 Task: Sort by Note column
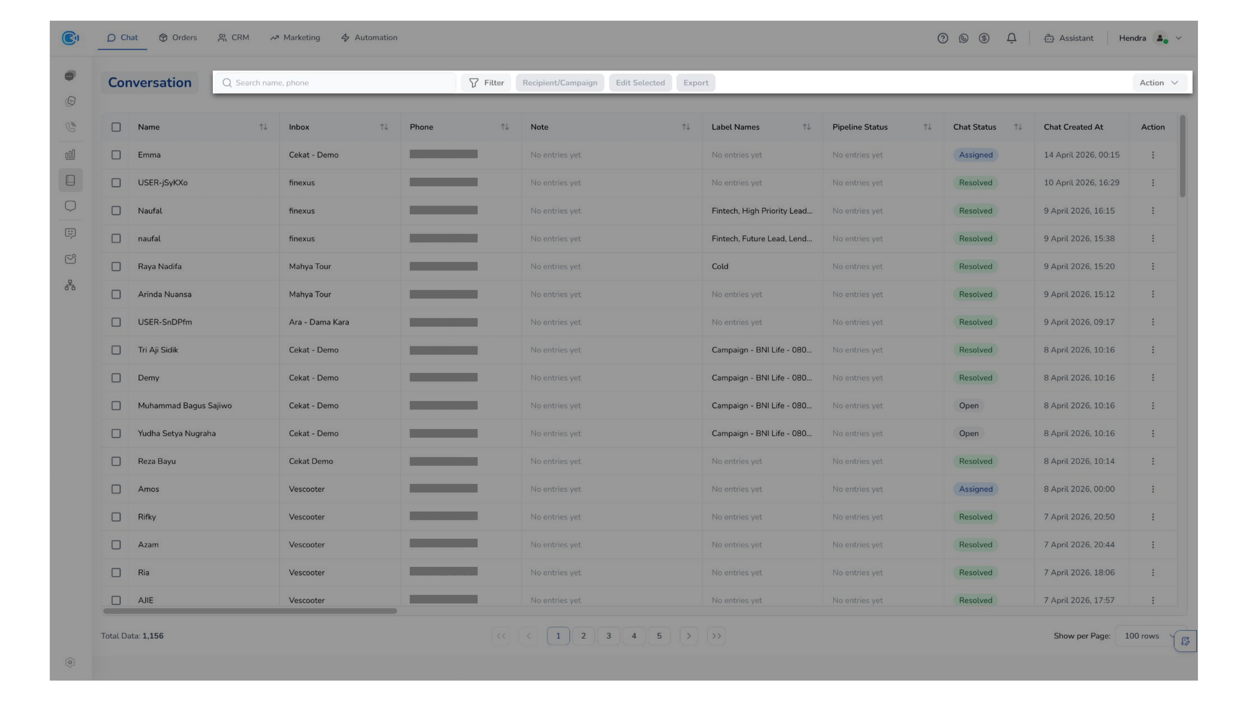click(685, 127)
